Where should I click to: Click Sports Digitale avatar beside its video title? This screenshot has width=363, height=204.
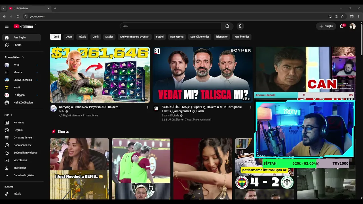[x=156, y=108]
